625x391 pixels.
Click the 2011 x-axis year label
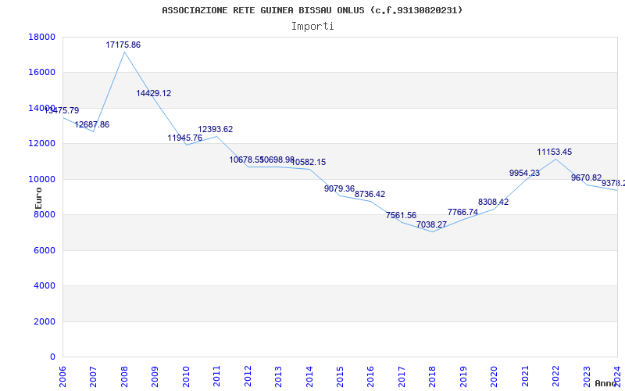[217, 376]
